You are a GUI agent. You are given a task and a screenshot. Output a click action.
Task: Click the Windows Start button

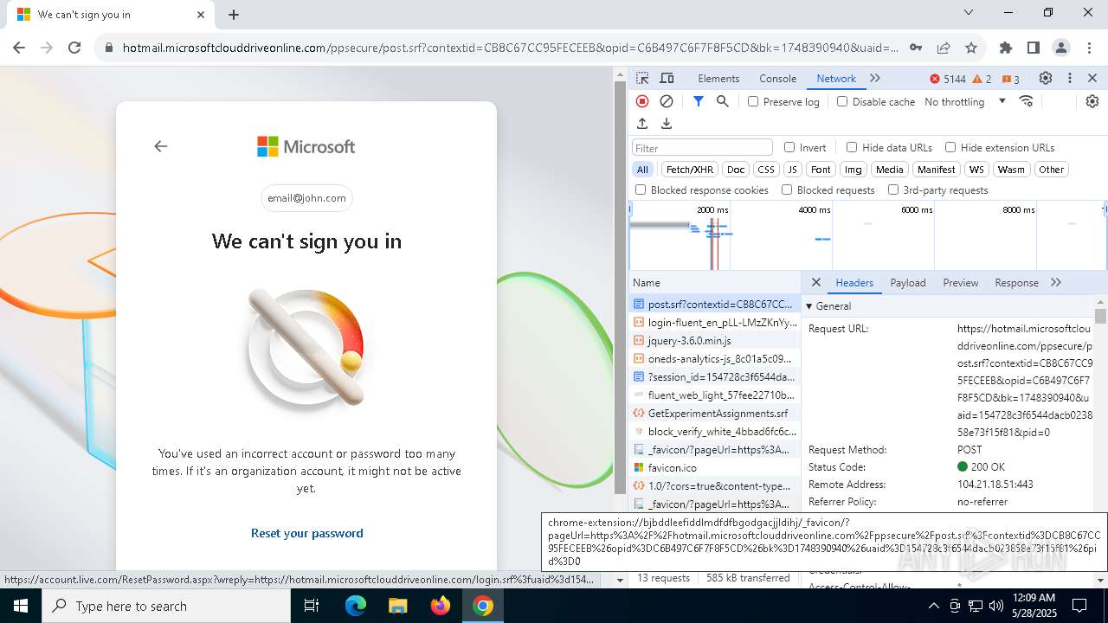click(x=20, y=606)
